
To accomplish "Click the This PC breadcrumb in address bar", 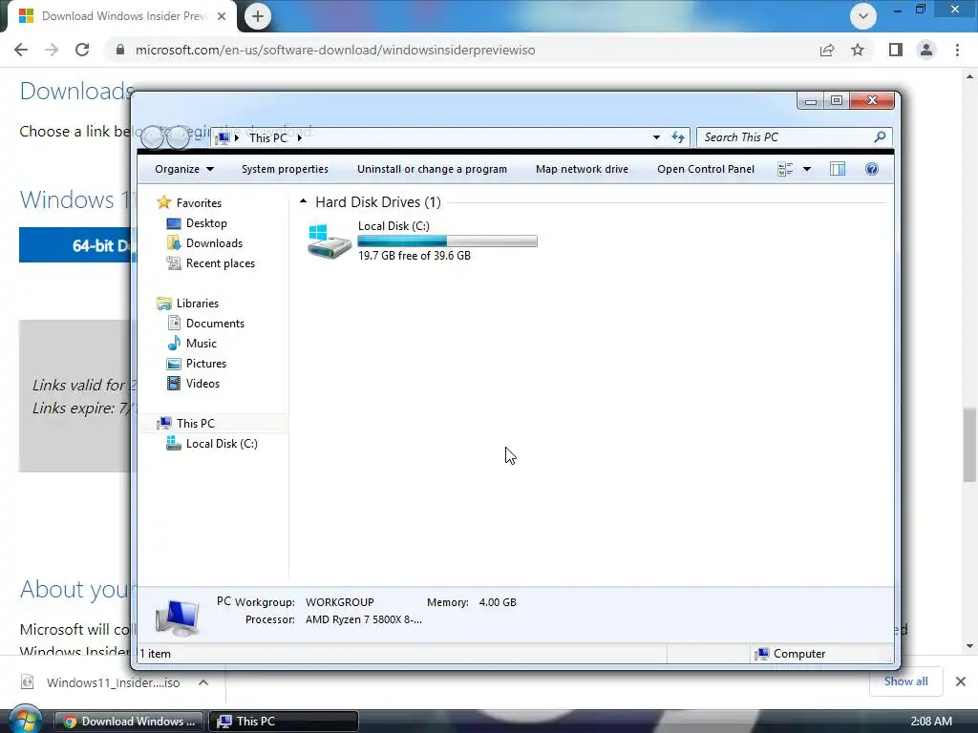I will tap(267, 137).
